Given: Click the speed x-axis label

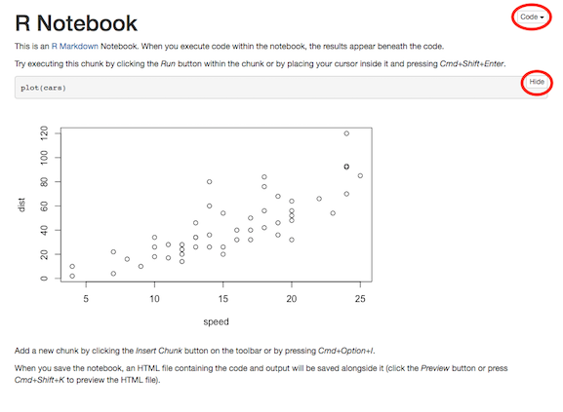Looking at the screenshot, I should pyautogui.click(x=217, y=321).
